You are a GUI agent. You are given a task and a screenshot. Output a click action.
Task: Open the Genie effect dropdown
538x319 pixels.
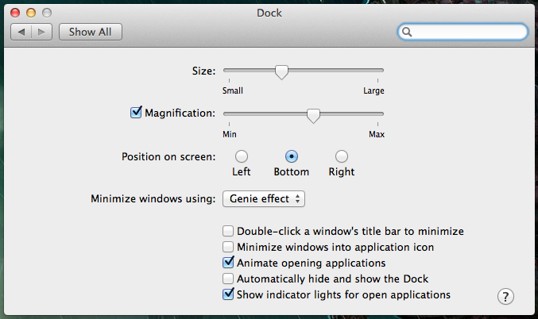point(264,198)
